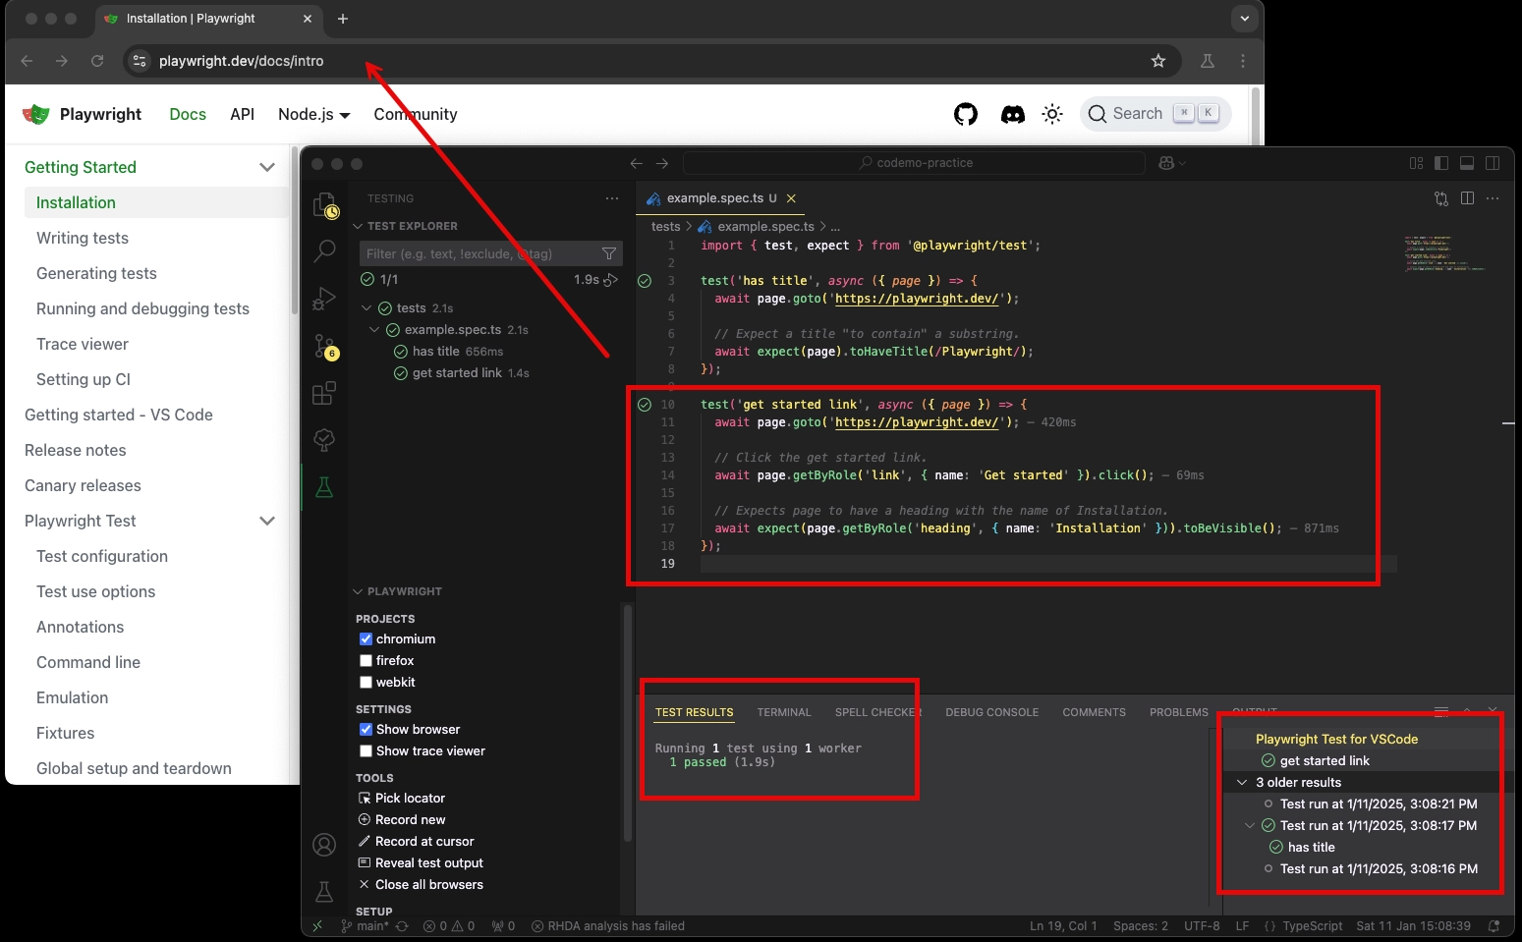
Task: Open the Accounts icon in VS Code
Action: point(324,845)
